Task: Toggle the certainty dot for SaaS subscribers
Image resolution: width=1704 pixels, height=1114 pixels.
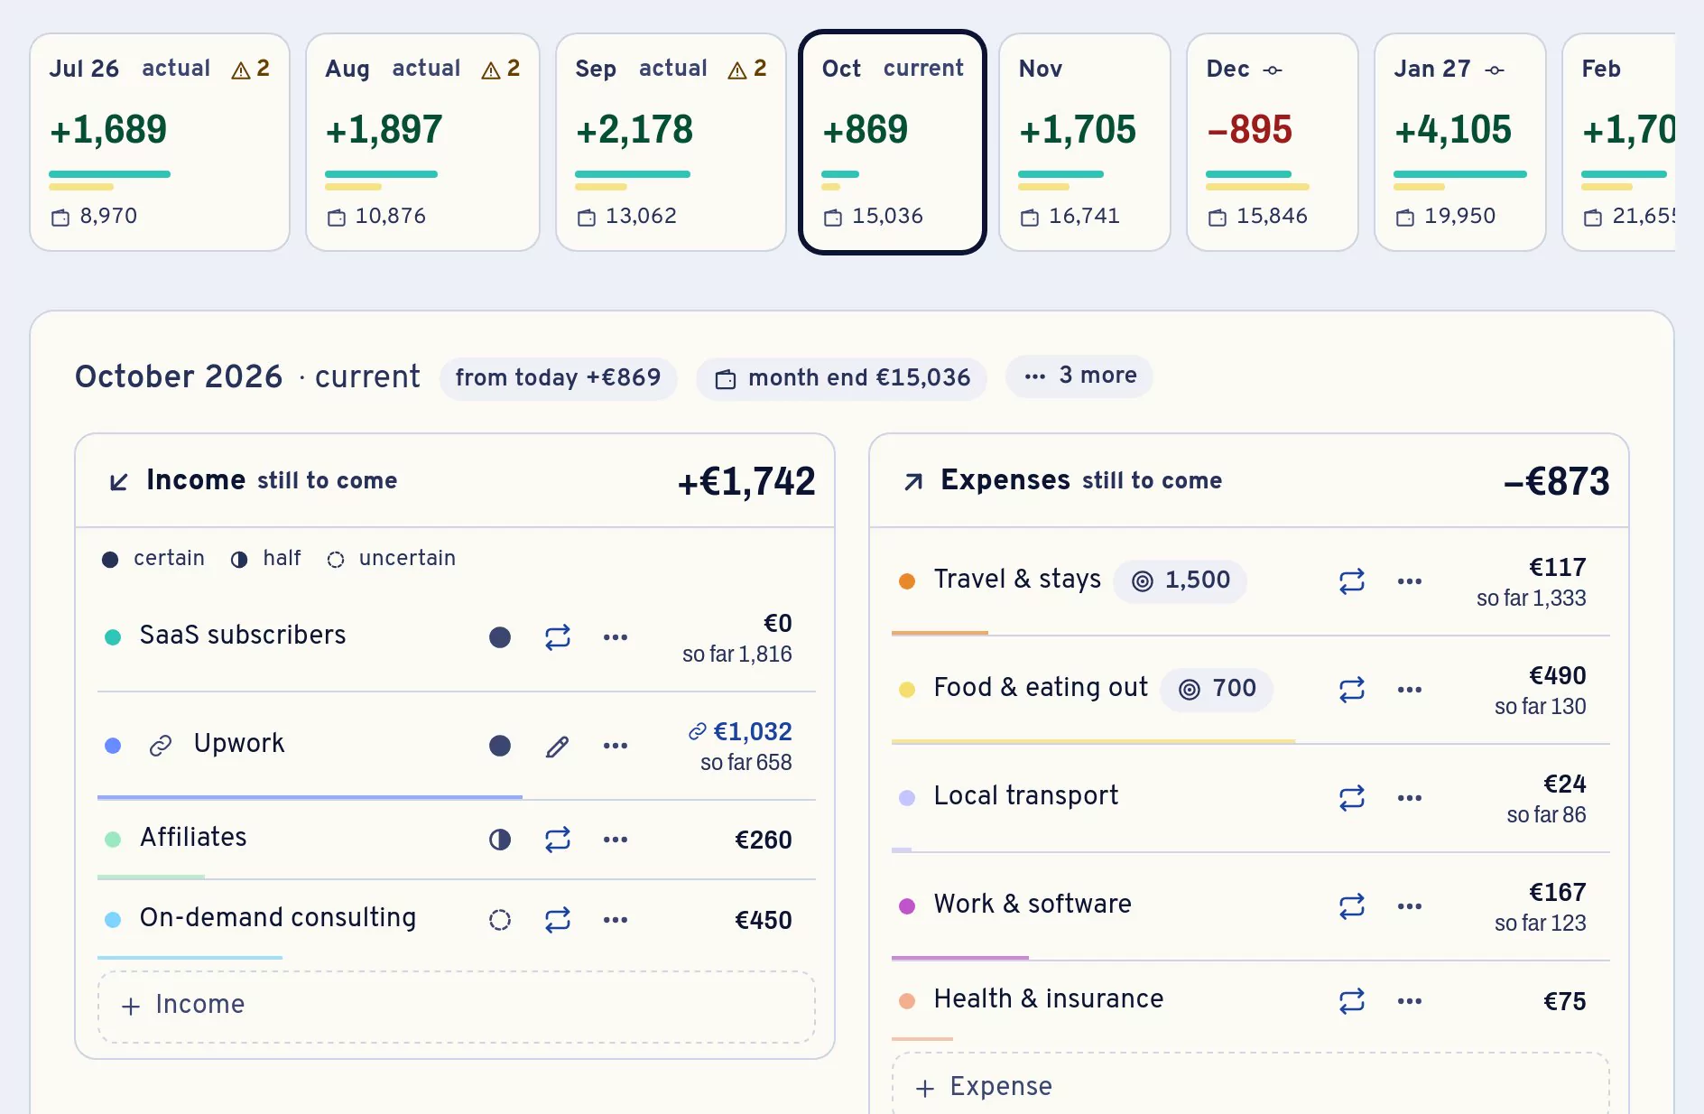Action: click(500, 637)
